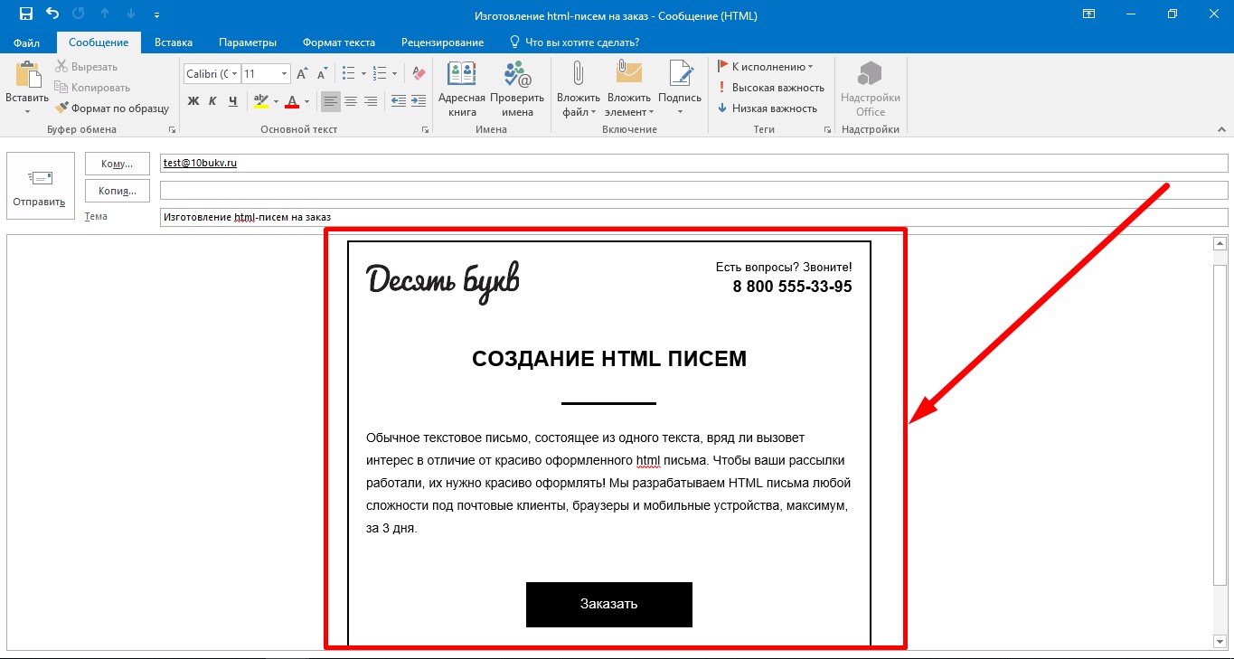Clear all formatting with the eraser icon
Screen dimensions: 1234x659
419,74
